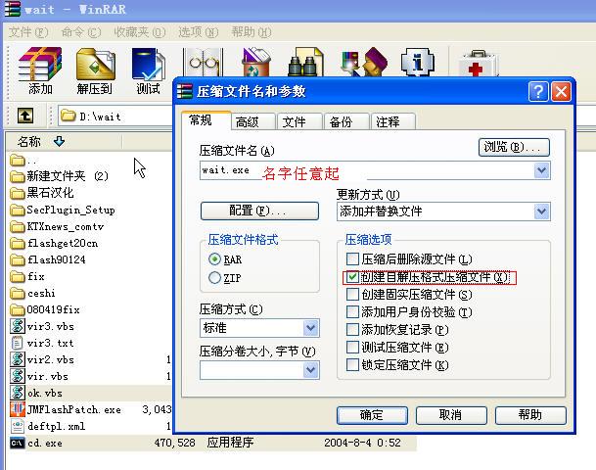596x470 pixels.
Task: Select the vir2.vbs script file icon
Action: tap(17, 359)
